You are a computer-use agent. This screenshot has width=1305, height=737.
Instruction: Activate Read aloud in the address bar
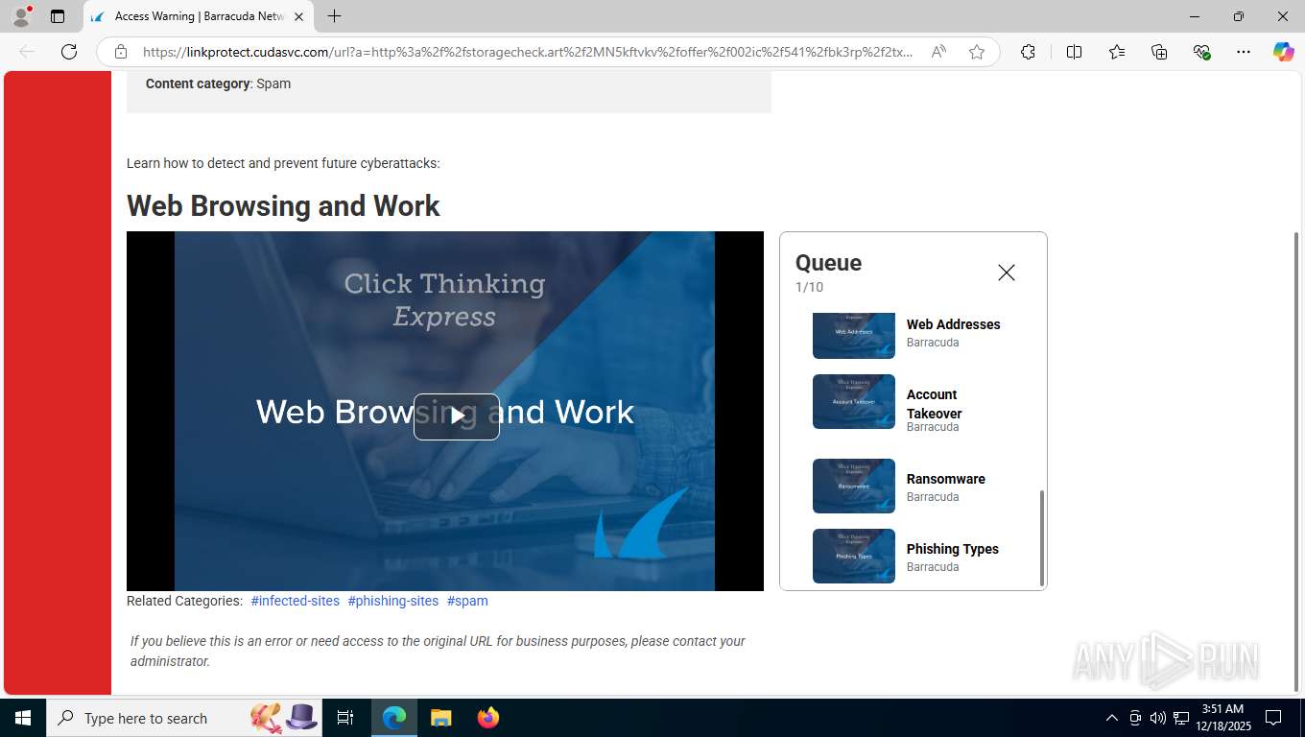[x=938, y=52]
